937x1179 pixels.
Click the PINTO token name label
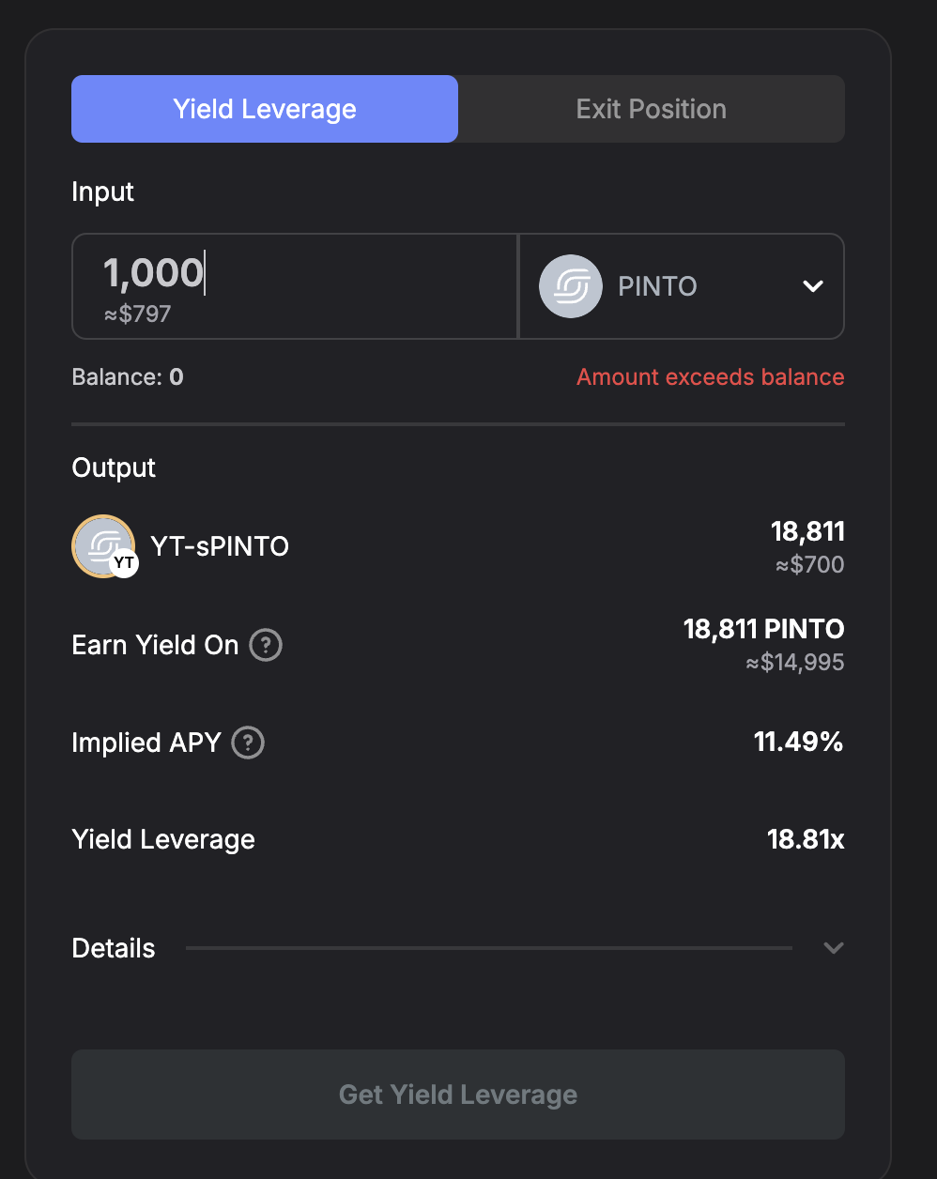657,286
